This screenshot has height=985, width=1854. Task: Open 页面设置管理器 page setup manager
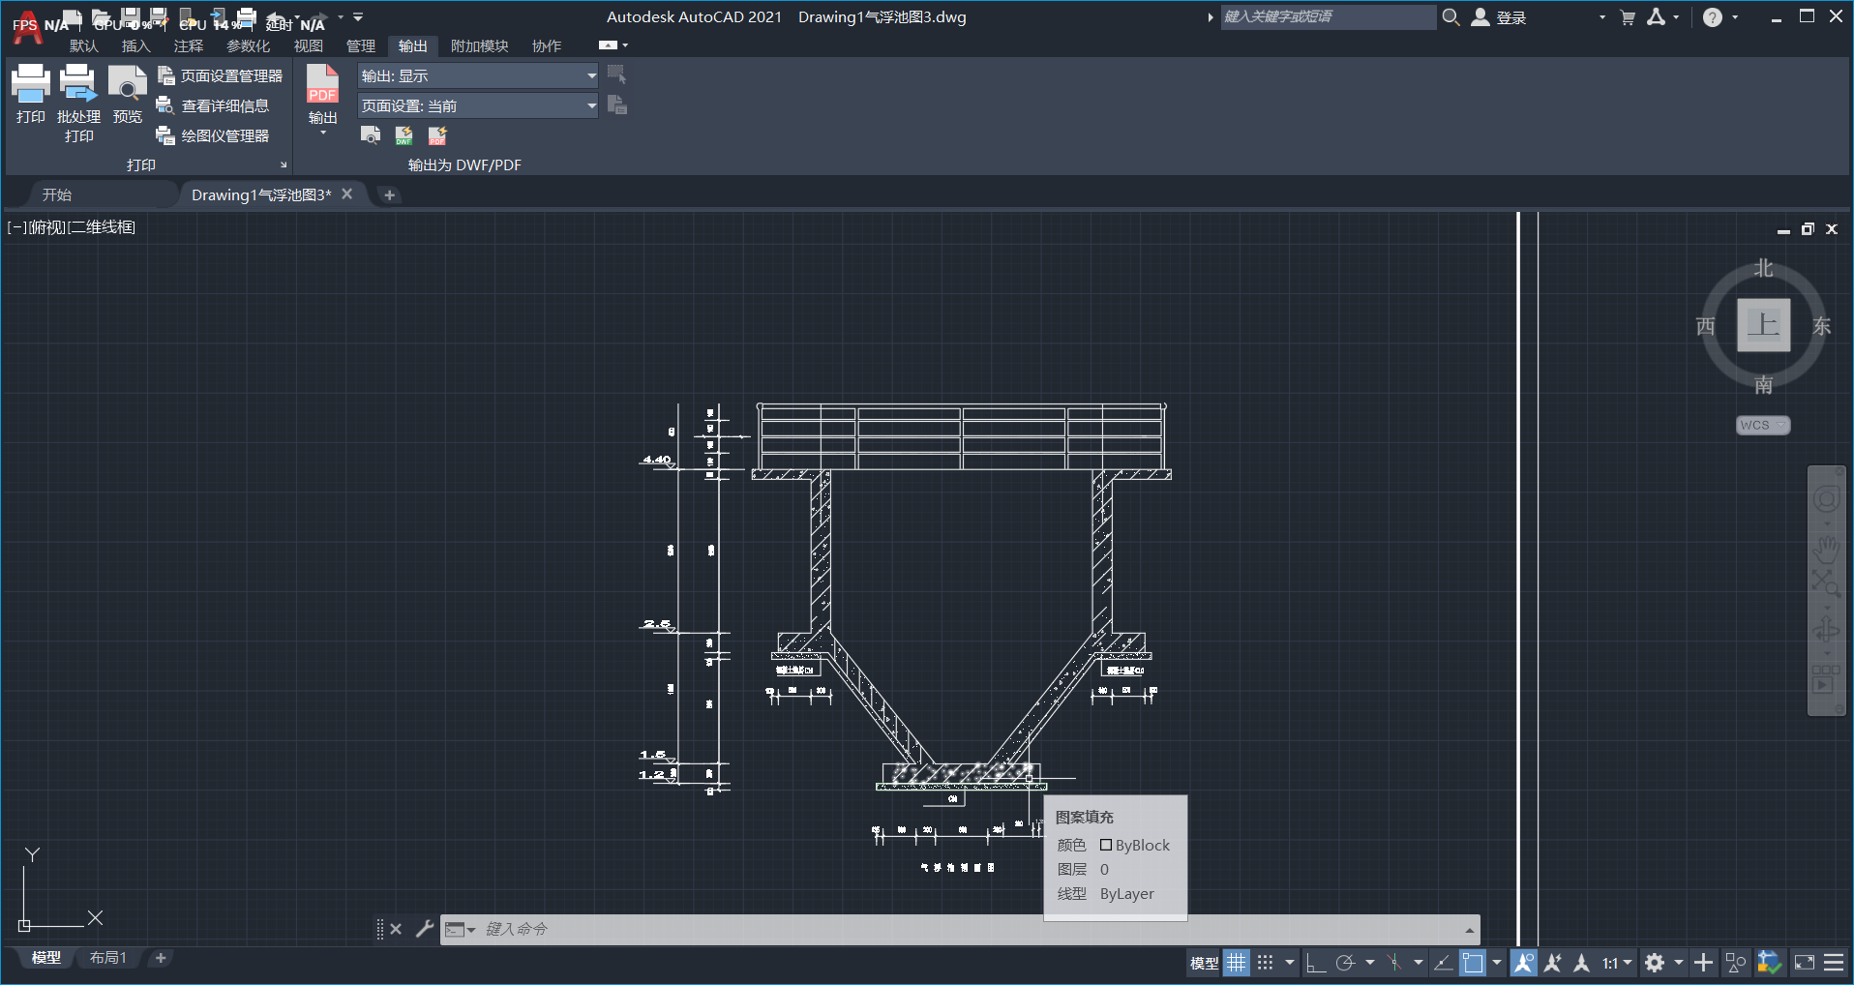[230, 75]
